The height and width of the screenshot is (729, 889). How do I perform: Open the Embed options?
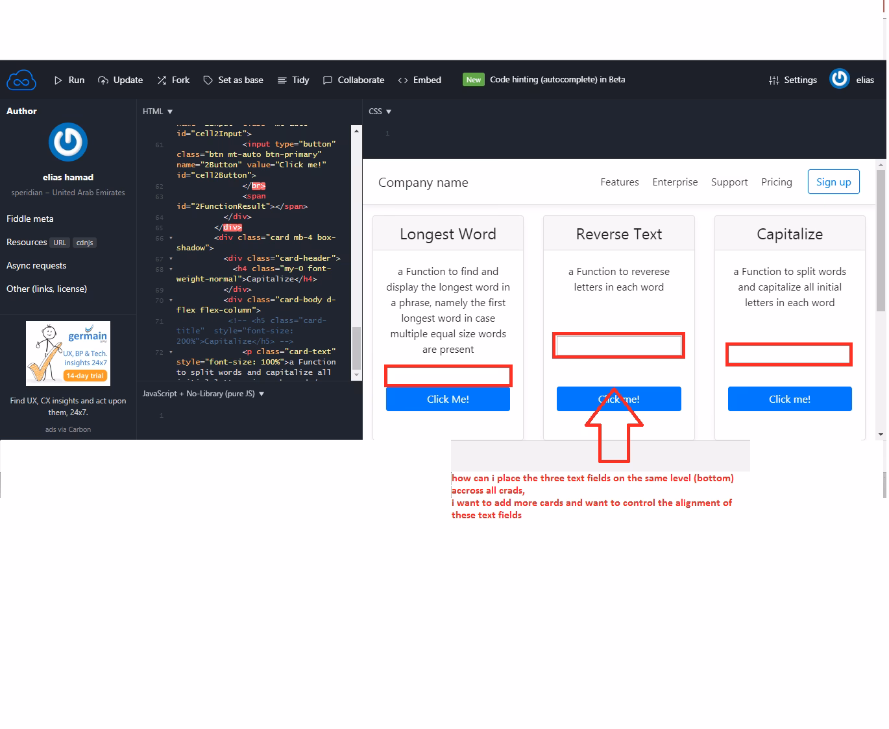pyautogui.click(x=419, y=80)
